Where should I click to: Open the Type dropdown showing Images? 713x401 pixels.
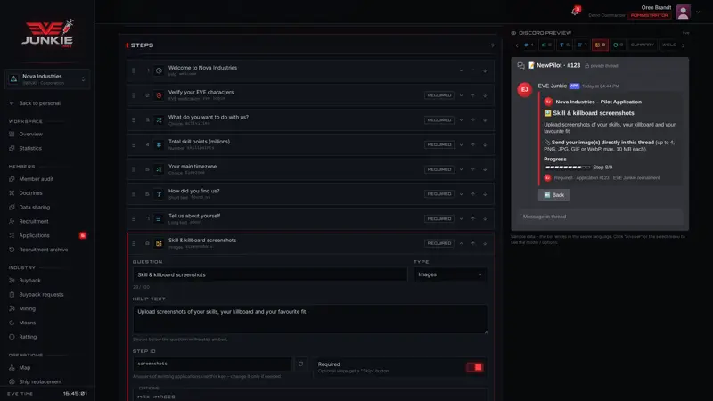450,274
